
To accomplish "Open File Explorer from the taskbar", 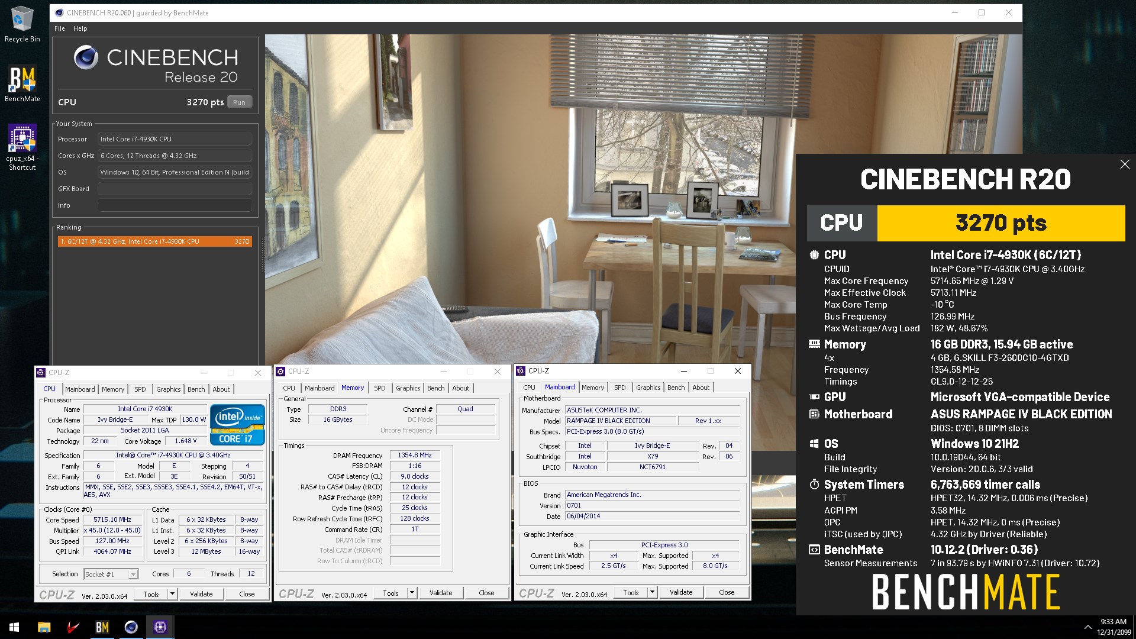I will coord(44,627).
